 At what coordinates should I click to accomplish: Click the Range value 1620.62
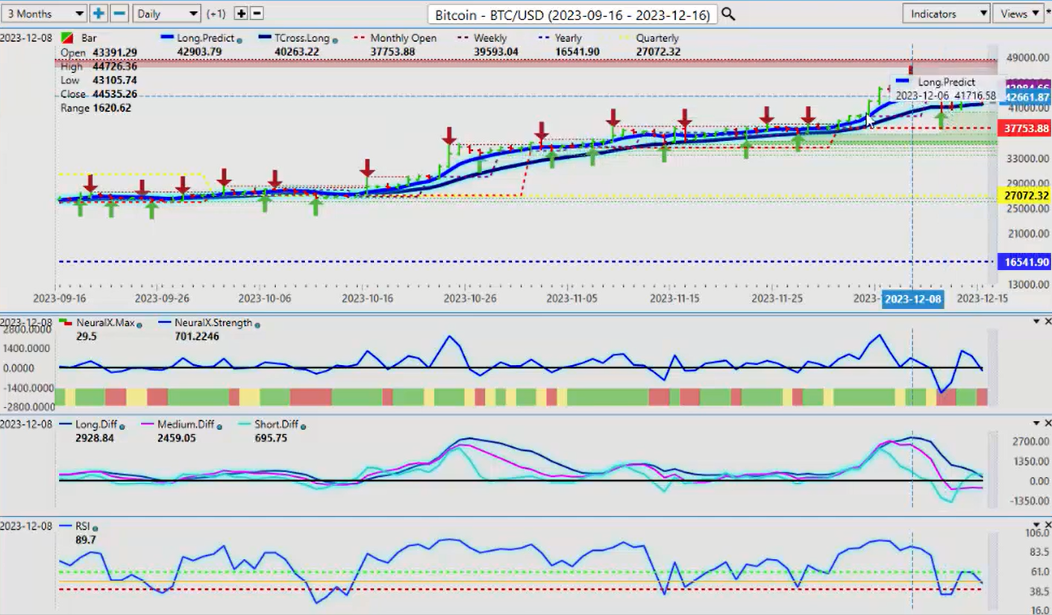click(110, 108)
